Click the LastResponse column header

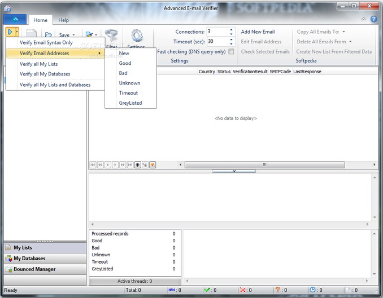coord(307,72)
